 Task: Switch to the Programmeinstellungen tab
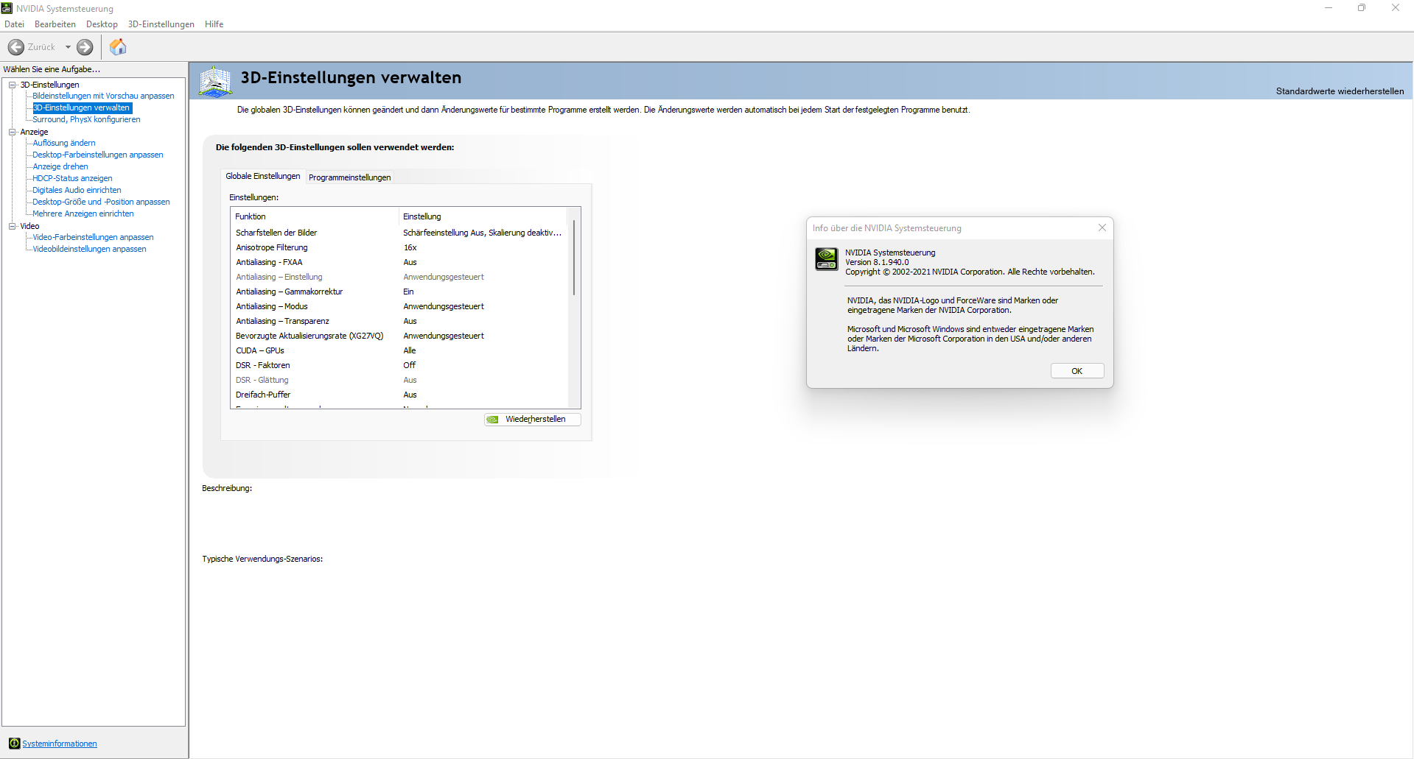[350, 177]
